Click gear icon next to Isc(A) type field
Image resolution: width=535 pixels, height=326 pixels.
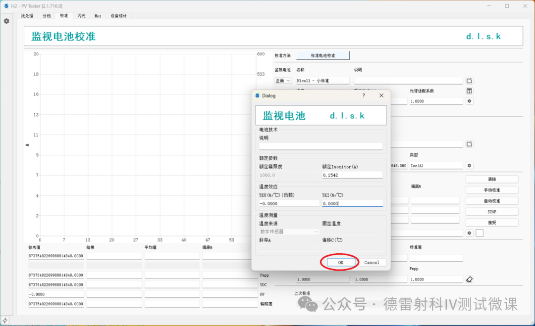tap(470, 165)
